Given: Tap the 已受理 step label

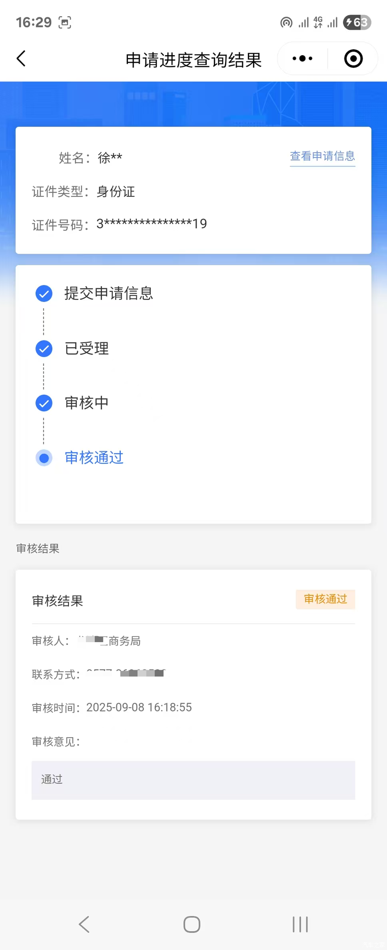Looking at the screenshot, I should pyautogui.click(x=87, y=348).
